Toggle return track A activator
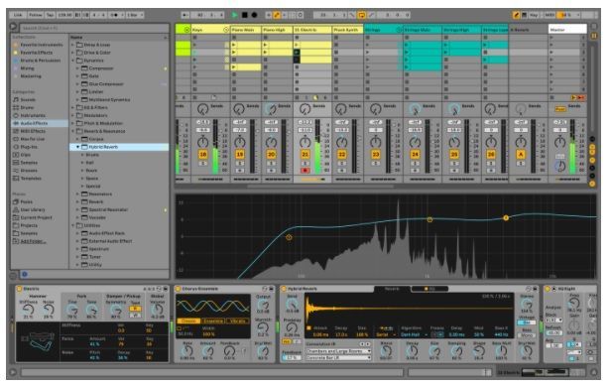611x387 pixels. pos(521,155)
